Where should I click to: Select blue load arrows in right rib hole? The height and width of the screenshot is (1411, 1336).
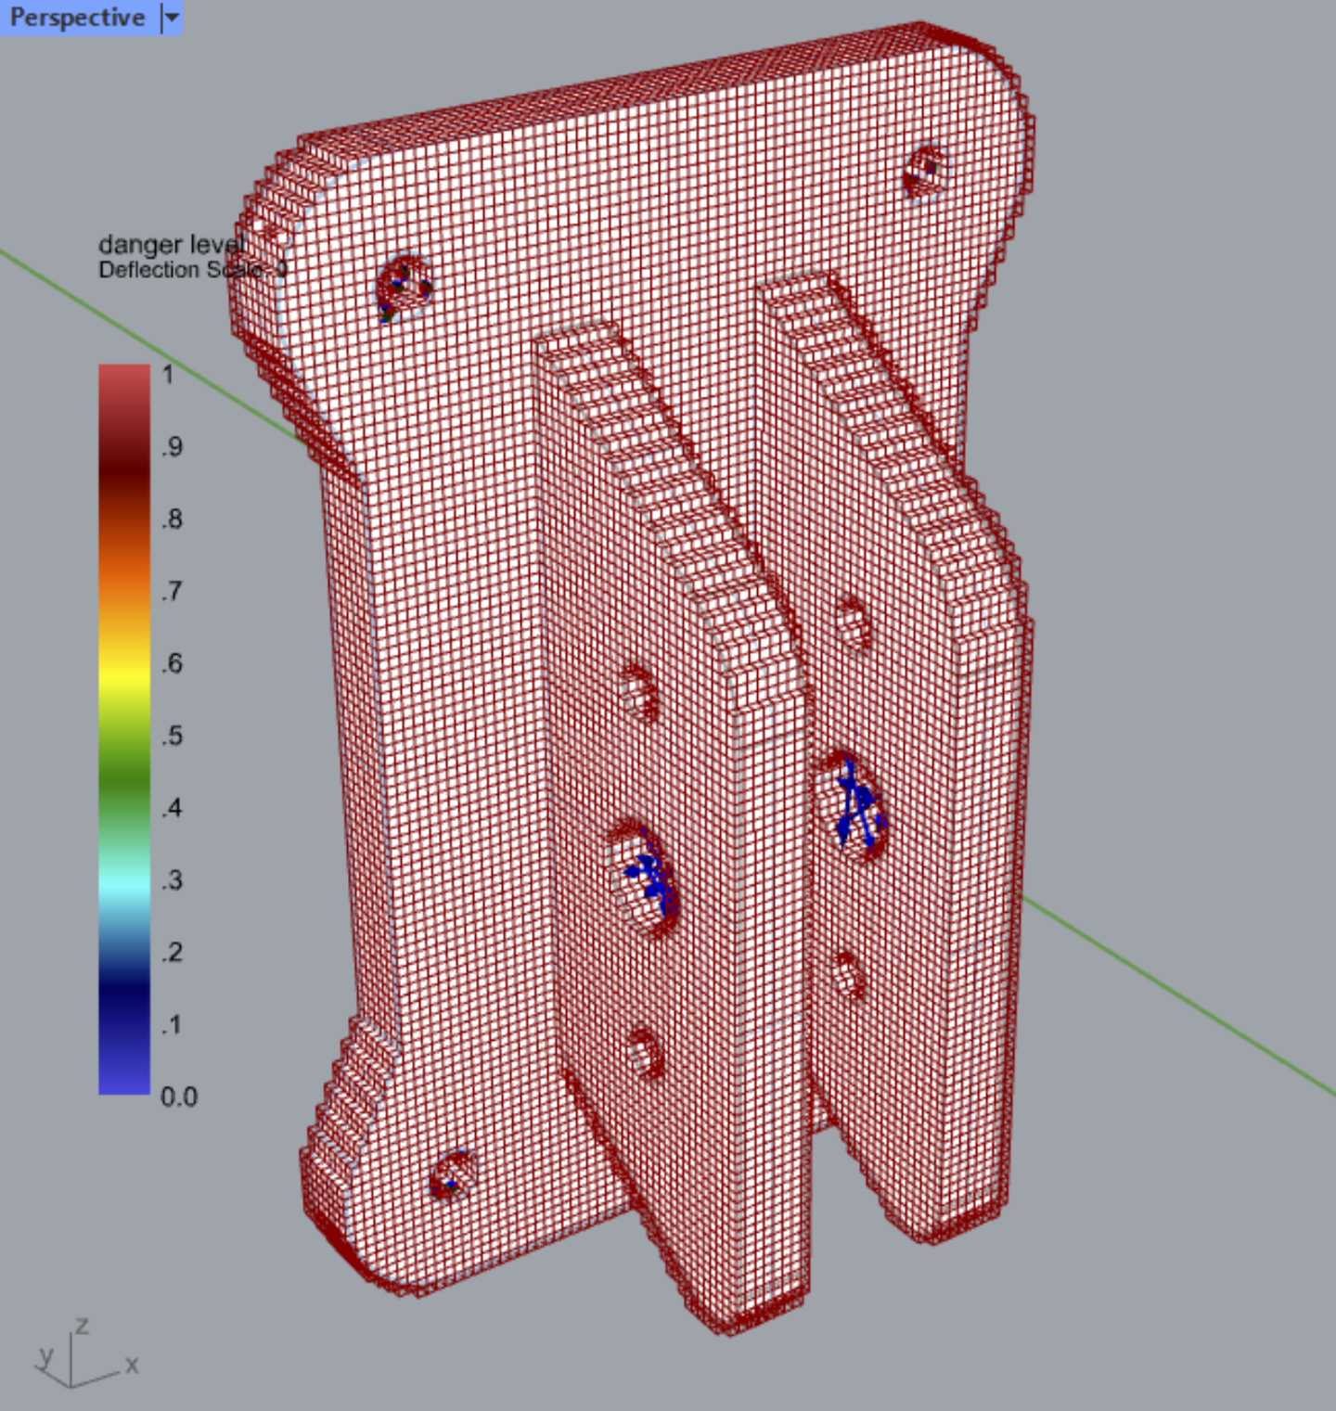click(x=857, y=804)
